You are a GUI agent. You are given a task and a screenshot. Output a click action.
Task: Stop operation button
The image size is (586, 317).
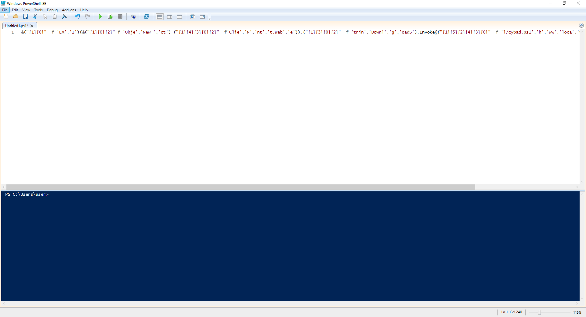(120, 17)
